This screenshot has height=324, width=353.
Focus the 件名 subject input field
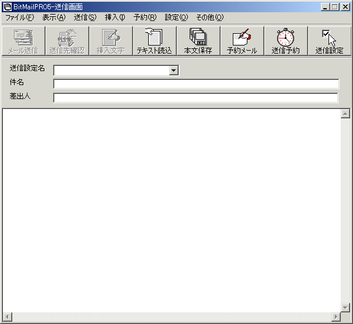(x=196, y=84)
